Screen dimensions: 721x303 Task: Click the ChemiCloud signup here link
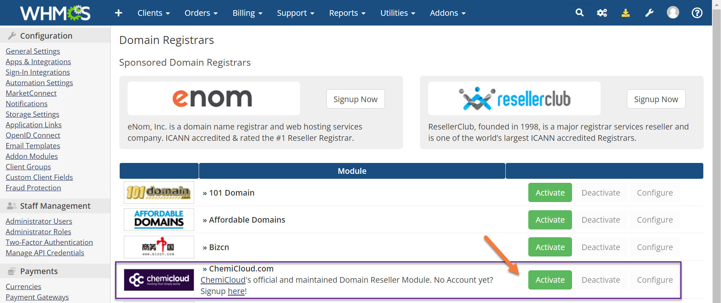click(236, 291)
